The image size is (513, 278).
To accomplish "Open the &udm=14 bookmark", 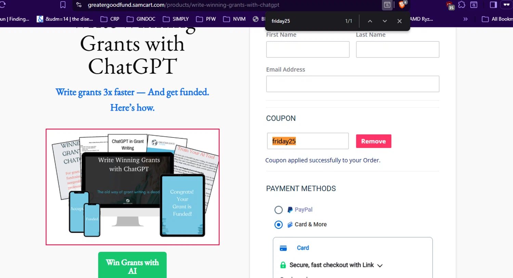I will tap(65, 19).
